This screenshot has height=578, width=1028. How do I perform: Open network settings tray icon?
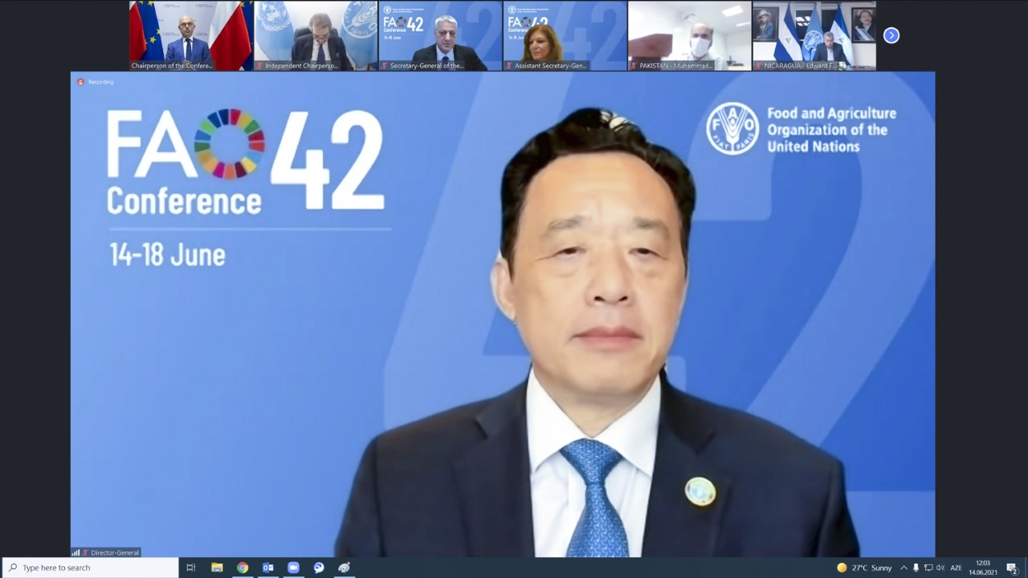(x=928, y=568)
